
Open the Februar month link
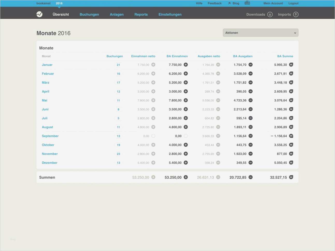[48, 73]
